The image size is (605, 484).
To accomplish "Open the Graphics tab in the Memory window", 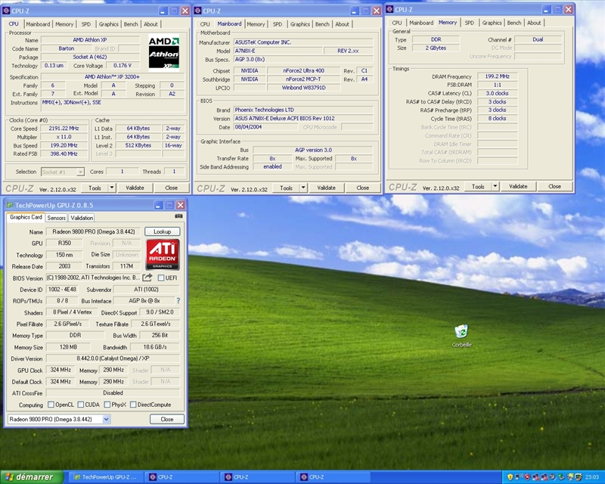I will pos(492,23).
